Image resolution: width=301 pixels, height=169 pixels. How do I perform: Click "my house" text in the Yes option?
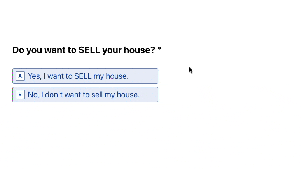click(111, 76)
